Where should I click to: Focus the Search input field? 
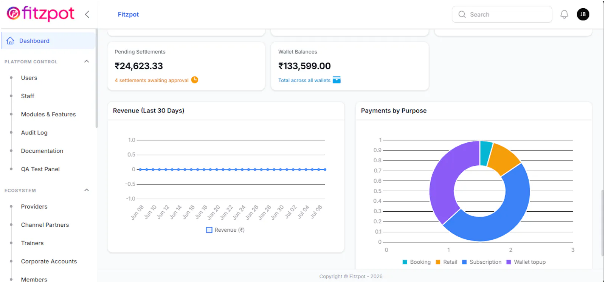click(x=502, y=14)
